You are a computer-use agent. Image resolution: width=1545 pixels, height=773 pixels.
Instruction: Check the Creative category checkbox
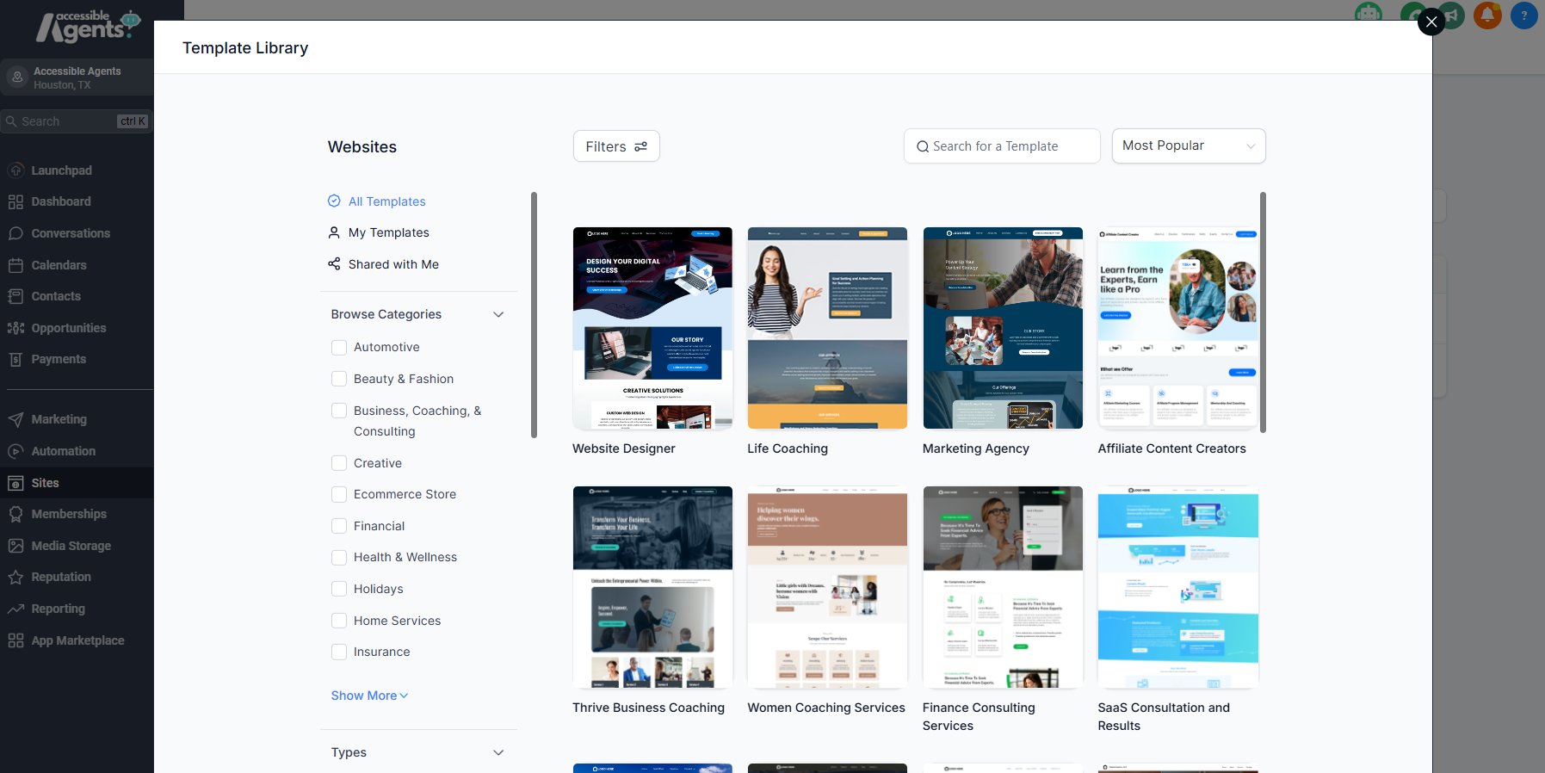pyautogui.click(x=339, y=463)
